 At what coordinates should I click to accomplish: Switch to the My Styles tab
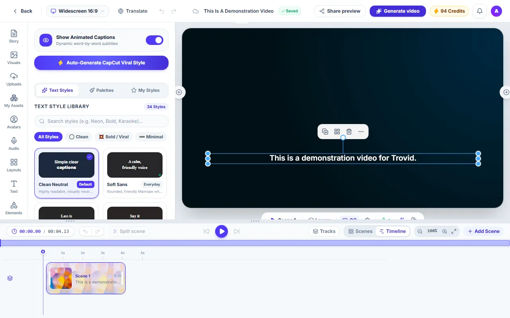145,90
